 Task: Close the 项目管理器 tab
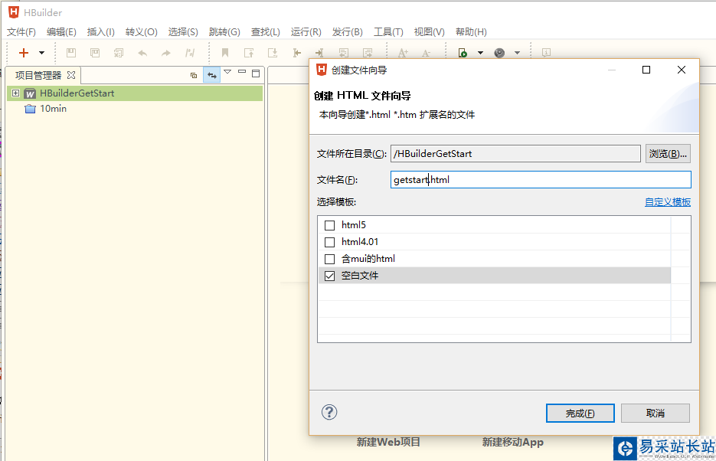[71, 75]
